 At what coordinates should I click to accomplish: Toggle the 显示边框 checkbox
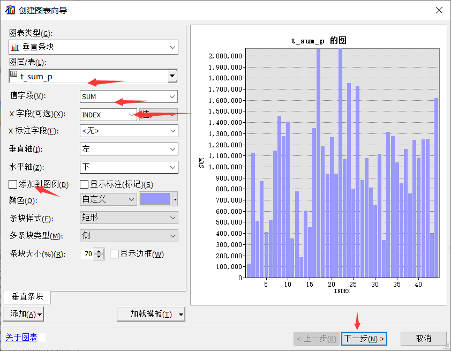pyautogui.click(x=114, y=254)
